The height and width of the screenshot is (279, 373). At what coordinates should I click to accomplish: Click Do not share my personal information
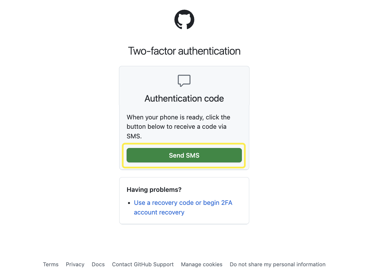point(277,264)
